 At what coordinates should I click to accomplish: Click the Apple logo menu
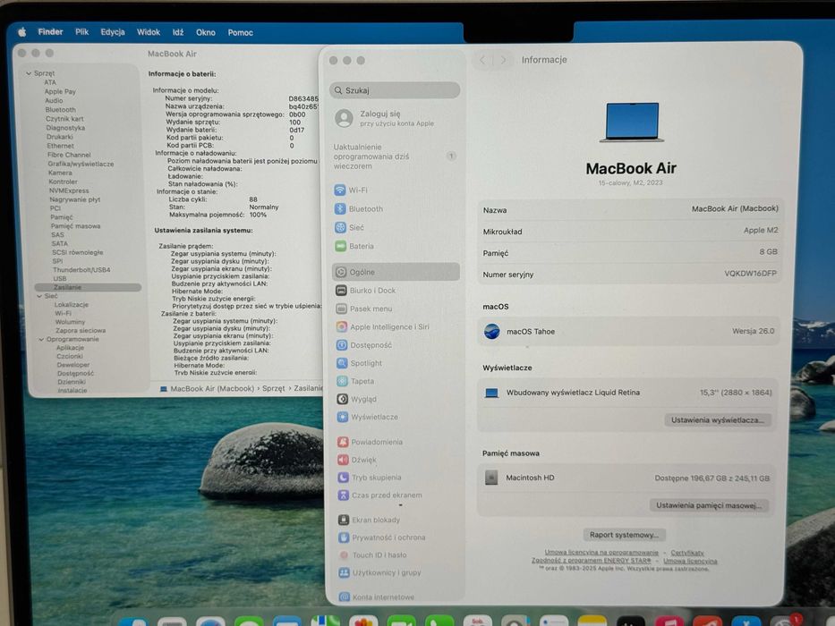pos(21,32)
